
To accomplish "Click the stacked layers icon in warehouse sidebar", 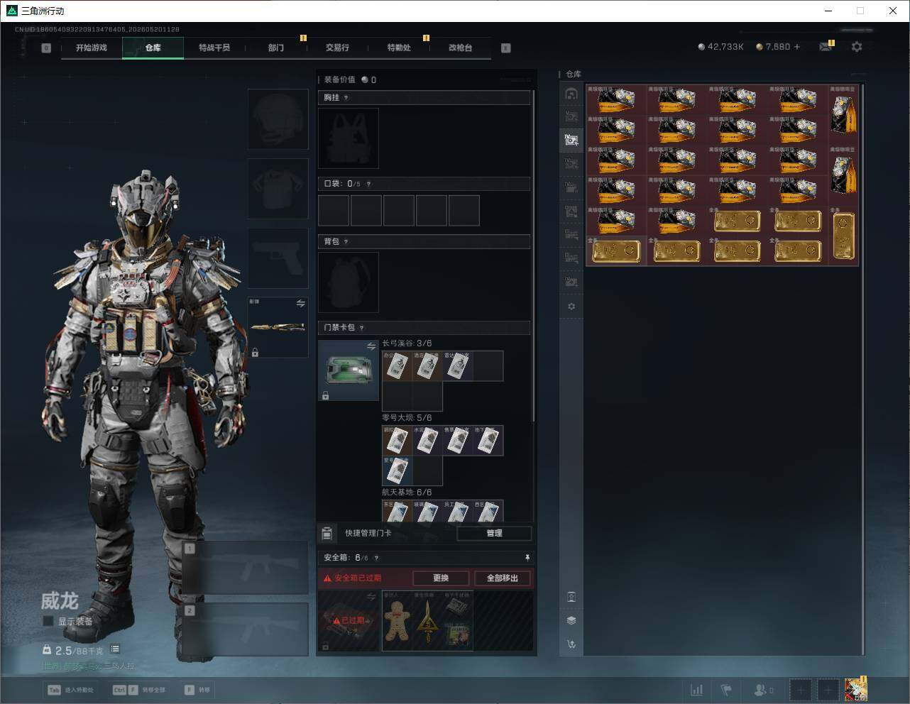I will tap(571, 620).
